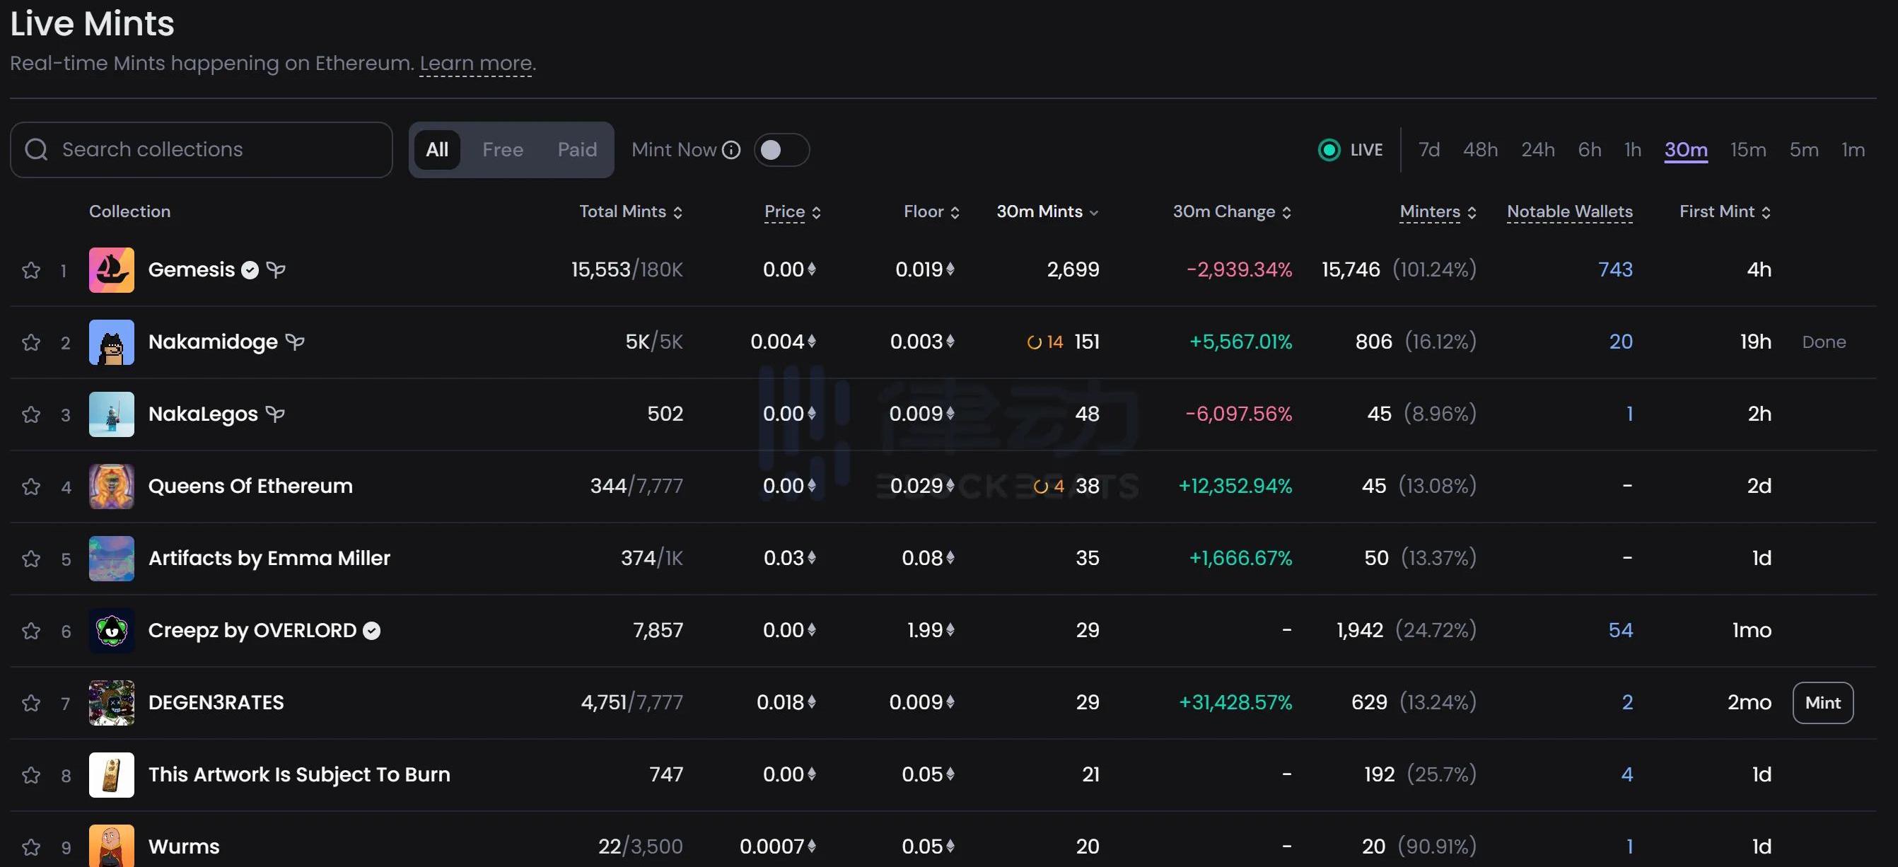Click the search magnifier icon
This screenshot has width=1898, height=867.
coord(36,150)
